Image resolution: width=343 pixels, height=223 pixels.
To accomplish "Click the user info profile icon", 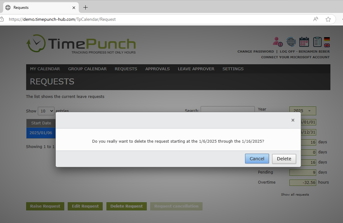I will 277,42.
